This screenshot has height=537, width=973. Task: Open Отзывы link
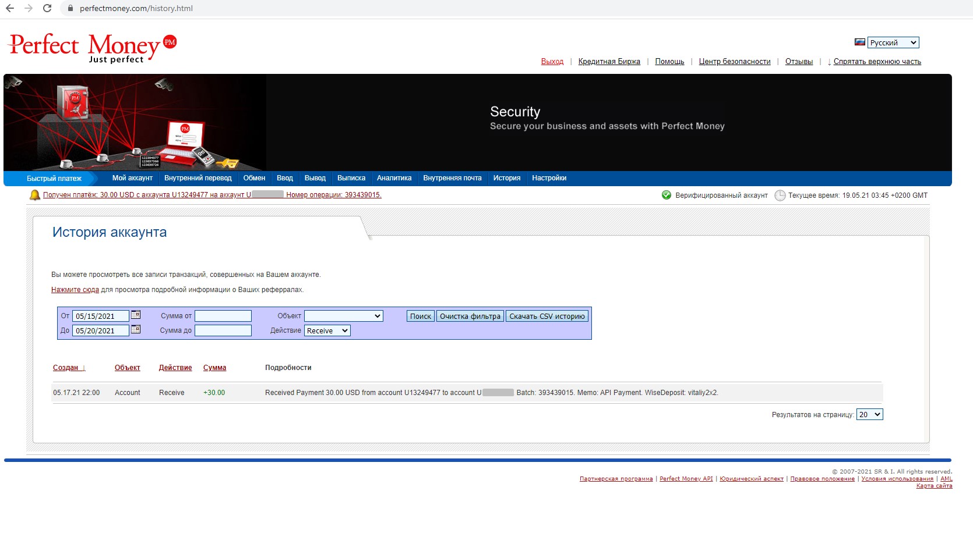coord(799,62)
